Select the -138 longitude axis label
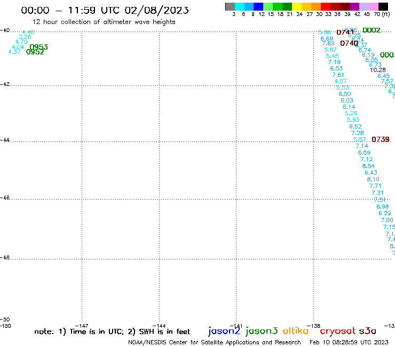Screen dimensions: 395x347 pos(314,326)
